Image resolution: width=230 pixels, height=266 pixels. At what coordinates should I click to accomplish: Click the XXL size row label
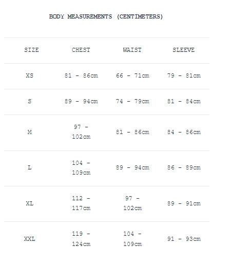pyautogui.click(x=30, y=239)
